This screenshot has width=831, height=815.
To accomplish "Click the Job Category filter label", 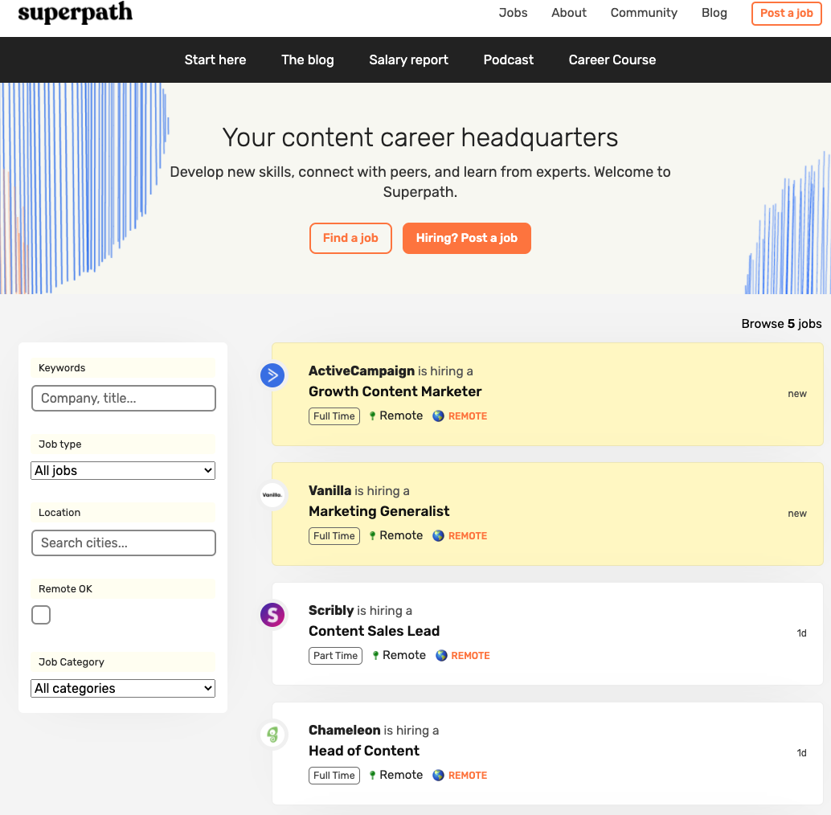I will 71,661.
